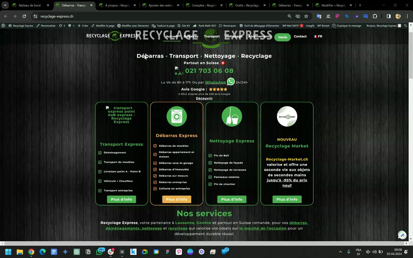
Task: Open Canva from the taskbar
Action: pyautogui.click(x=190, y=252)
